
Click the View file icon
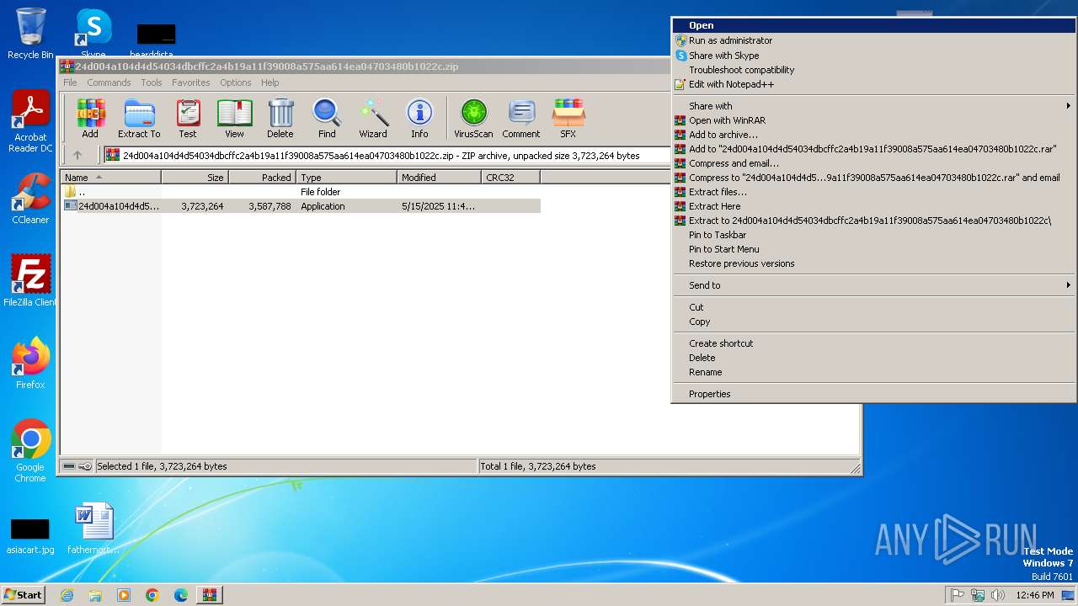pos(234,119)
